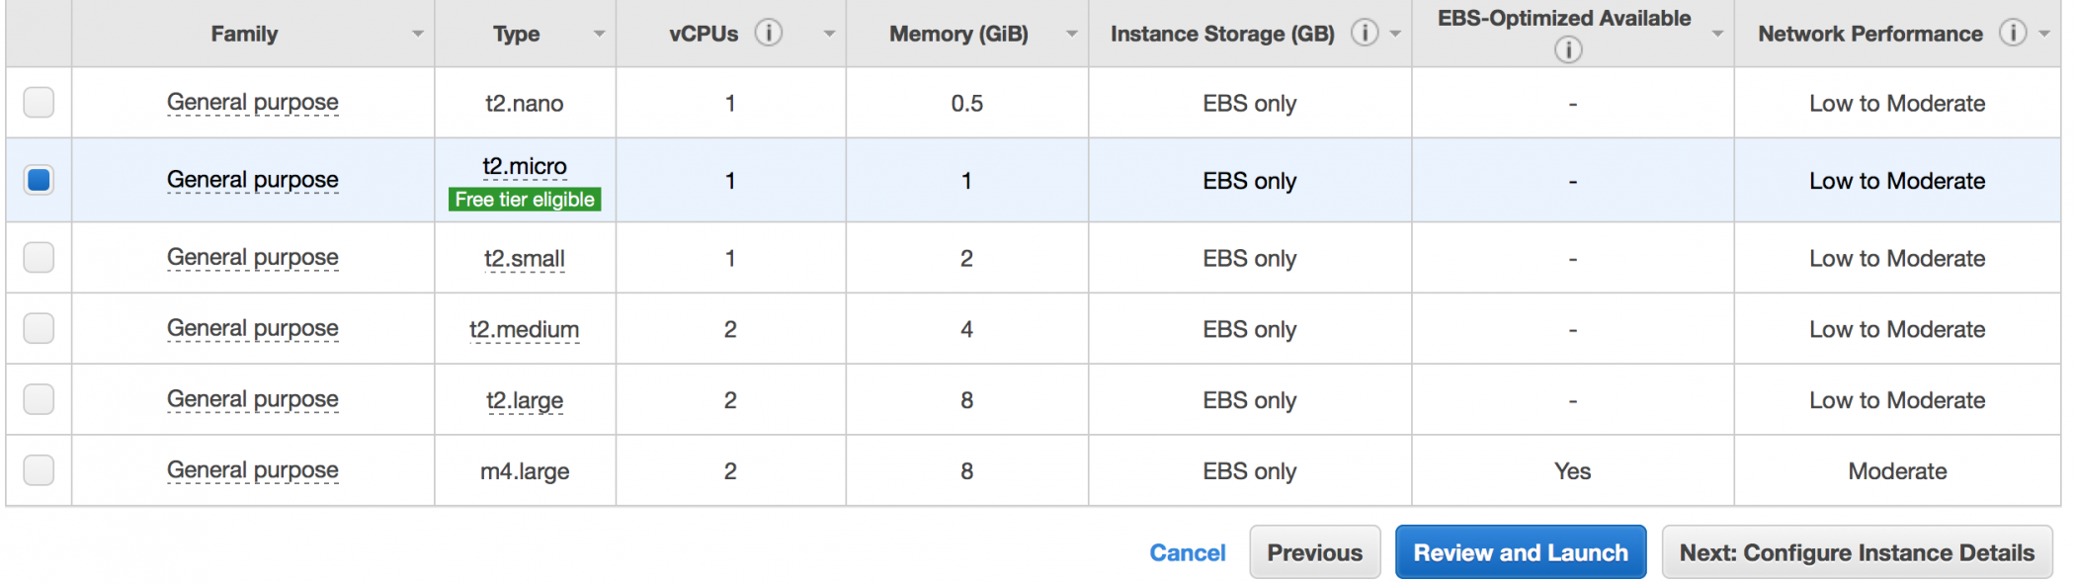
Task: Open the Memory (GiB) column dropdown
Action: tap(1072, 35)
